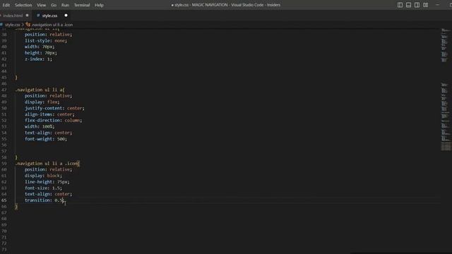
Task: Click line number 65 in gutter
Action: point(4,200)
